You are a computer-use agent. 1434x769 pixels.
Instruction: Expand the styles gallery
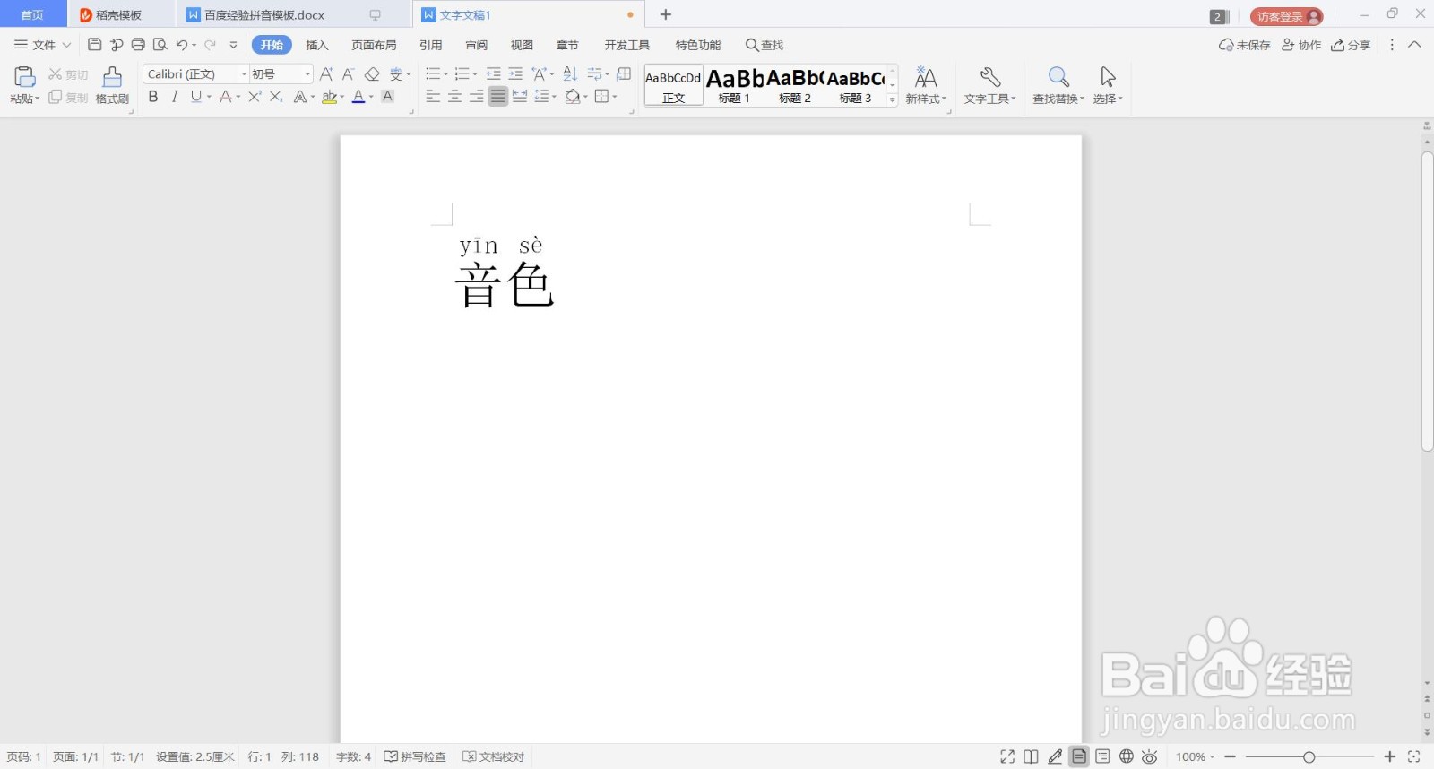(892, 100)
